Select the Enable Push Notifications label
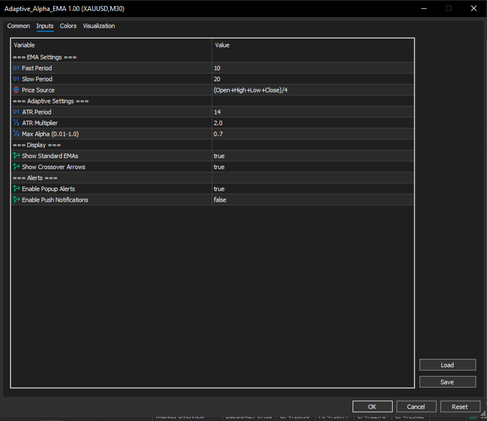 [55, 200]
